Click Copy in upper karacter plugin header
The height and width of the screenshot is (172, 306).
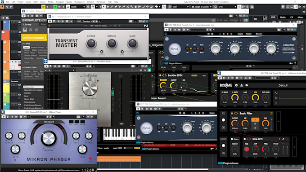tap(240, 34)
